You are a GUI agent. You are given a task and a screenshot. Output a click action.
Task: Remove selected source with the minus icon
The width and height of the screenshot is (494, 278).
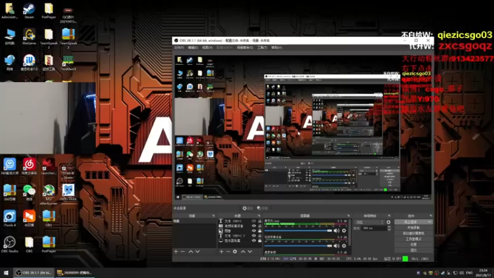pos(228,251)
